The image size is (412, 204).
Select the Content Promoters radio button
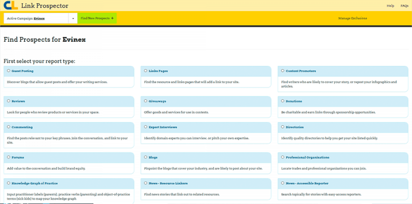click(x=283, y=71)
